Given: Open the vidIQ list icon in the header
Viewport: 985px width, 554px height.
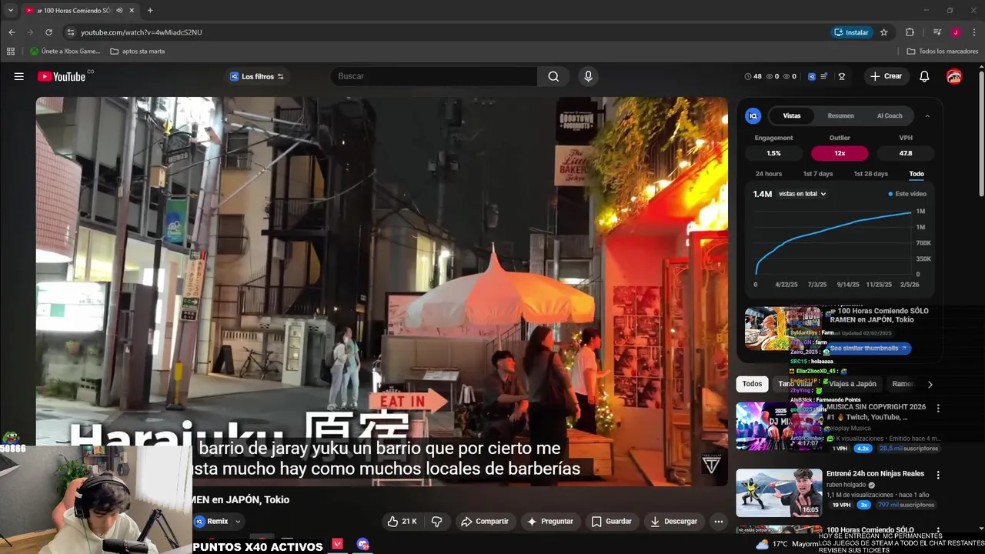Looking at the screenshot, I should click(824, 76).
